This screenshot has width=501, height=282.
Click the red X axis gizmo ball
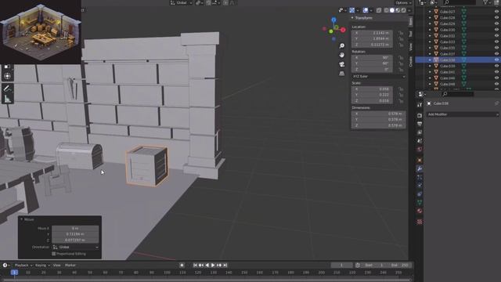coord(343,30)
